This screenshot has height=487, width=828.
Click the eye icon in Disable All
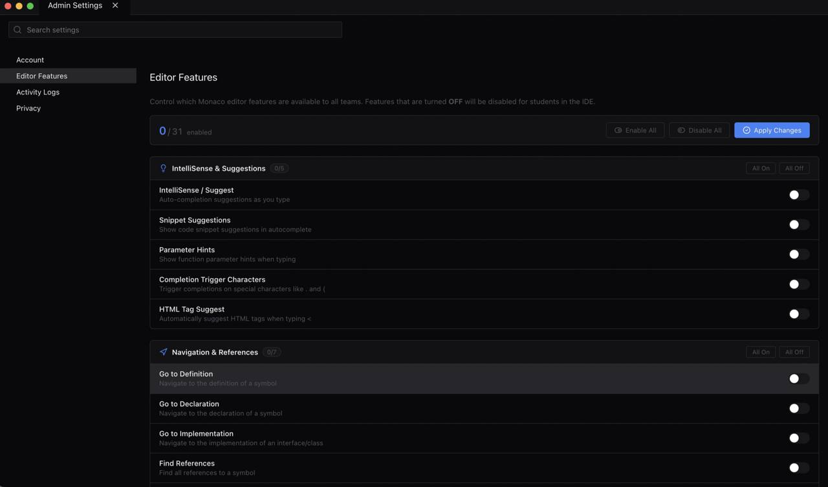coord(681,131)
